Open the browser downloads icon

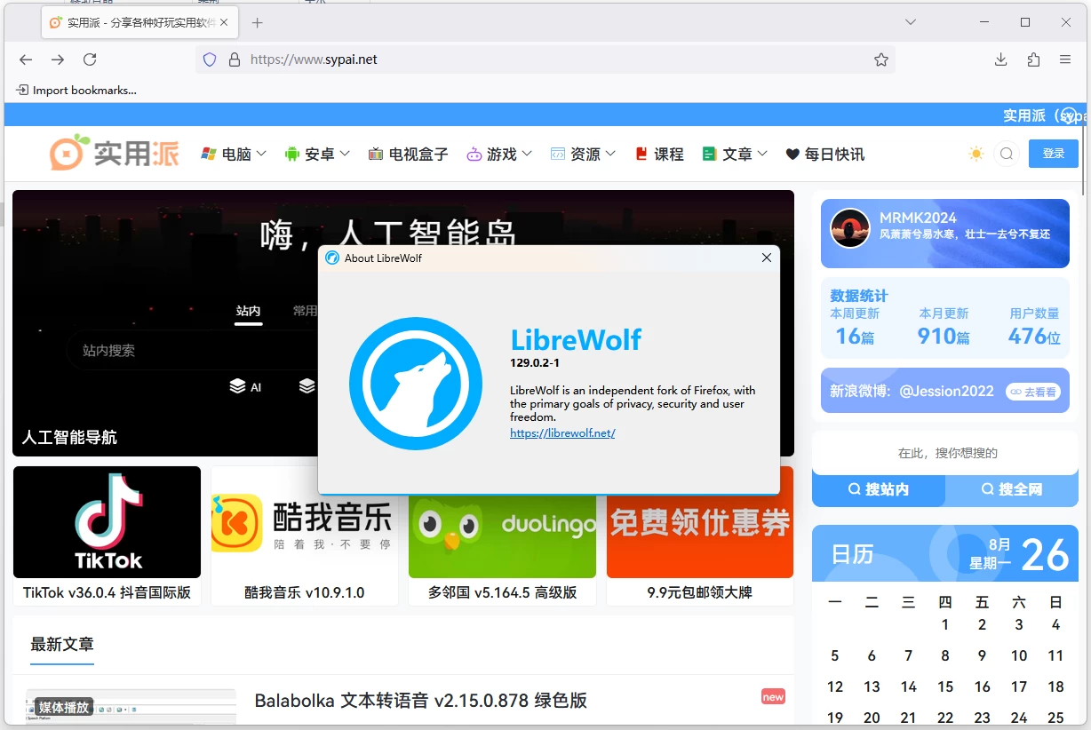coord(1000,59)
